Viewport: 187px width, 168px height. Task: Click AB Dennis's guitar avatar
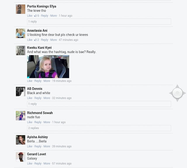[x=20, y=91]
